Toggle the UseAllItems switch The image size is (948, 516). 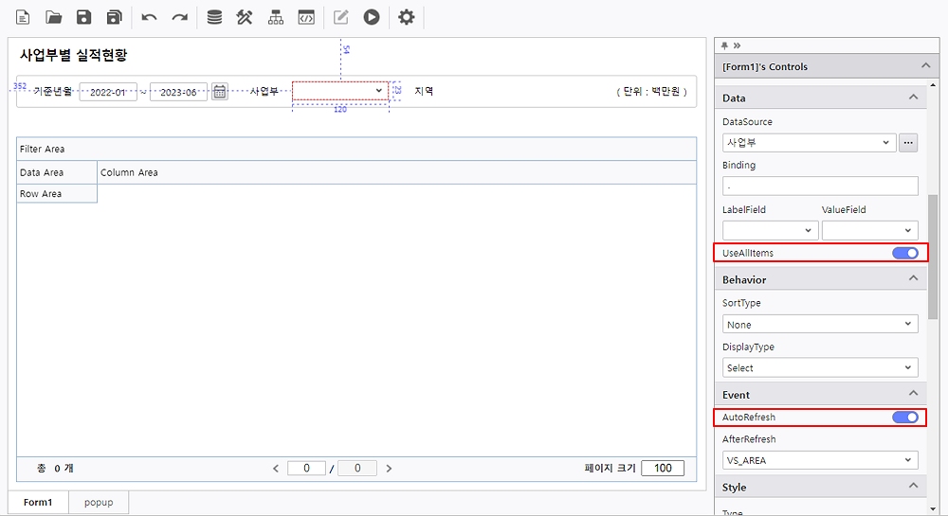(904, 253)
